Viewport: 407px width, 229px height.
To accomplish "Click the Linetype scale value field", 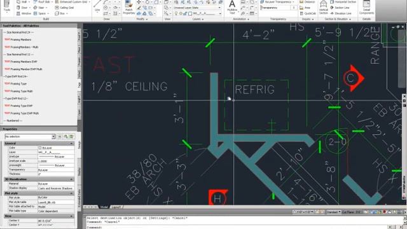I will click(57, 161).
